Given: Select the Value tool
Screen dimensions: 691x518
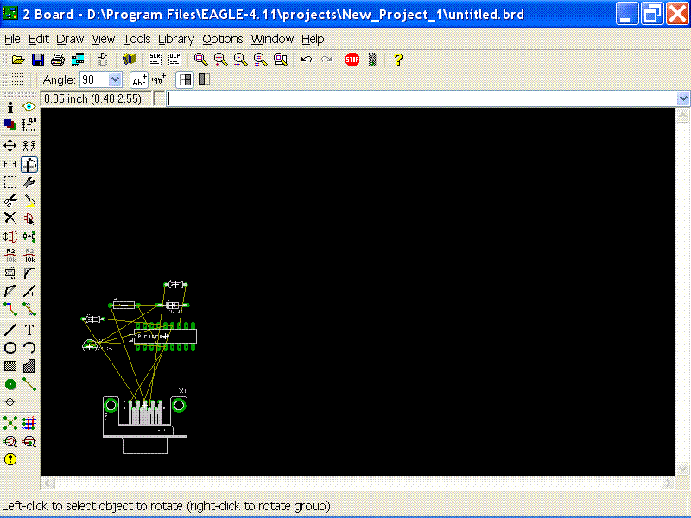Looking at the screenshot, I should click(29, 255).
